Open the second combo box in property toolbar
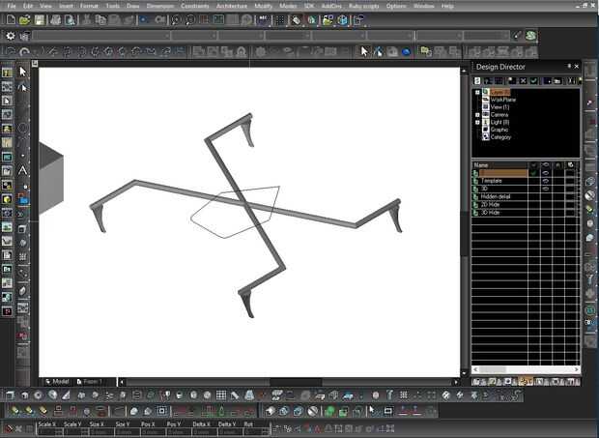Screen dimensions: 599x438 point(195,36)
